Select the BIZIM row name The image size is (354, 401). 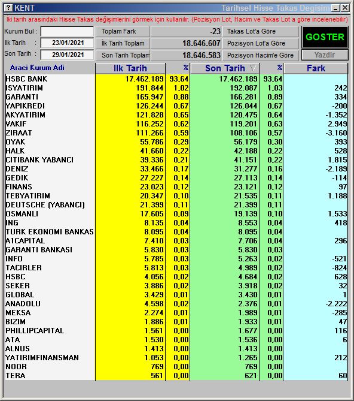[16, 322]
